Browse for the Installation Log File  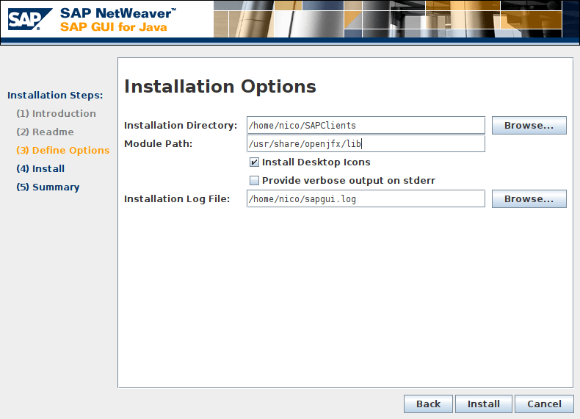[529, 199]
